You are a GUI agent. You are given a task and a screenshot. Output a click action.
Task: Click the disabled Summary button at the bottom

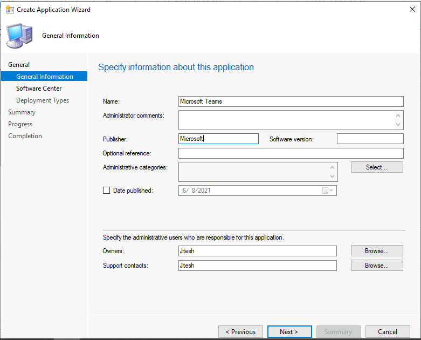(x=339, y=332)
